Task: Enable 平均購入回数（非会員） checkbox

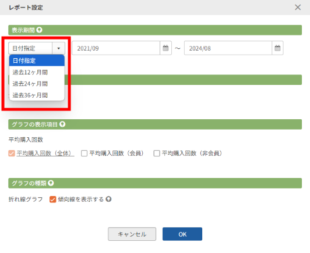Action: point(157,153)
